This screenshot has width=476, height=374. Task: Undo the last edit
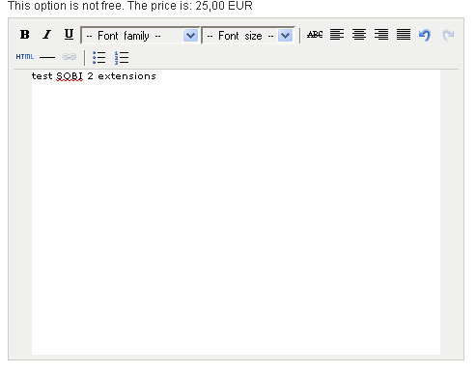(x=425, y=35)
